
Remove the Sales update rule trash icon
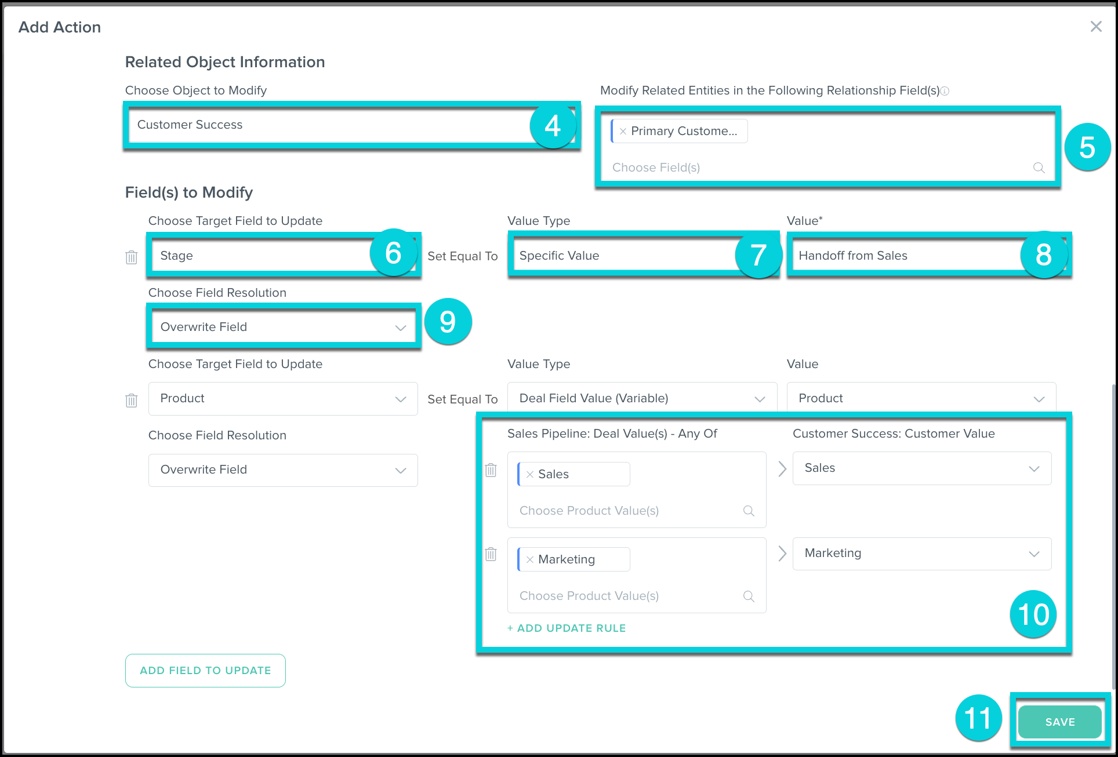491,470
